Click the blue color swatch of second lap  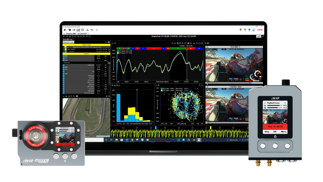(x=66, y=52)
